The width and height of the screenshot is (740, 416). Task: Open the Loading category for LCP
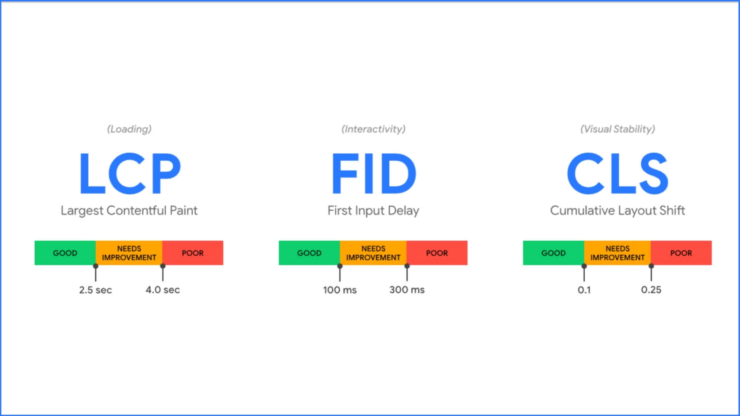(129, 129)
